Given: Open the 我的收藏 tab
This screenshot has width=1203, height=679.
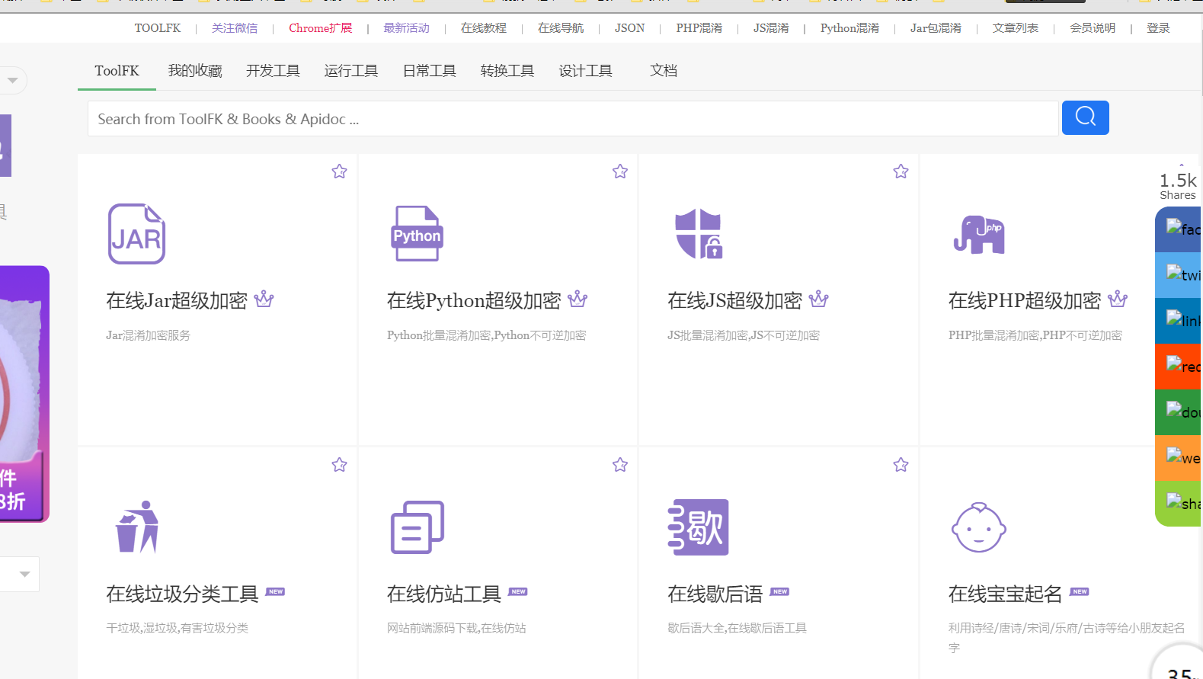Looking at the screenshot, I should click(x=195, y=71).
